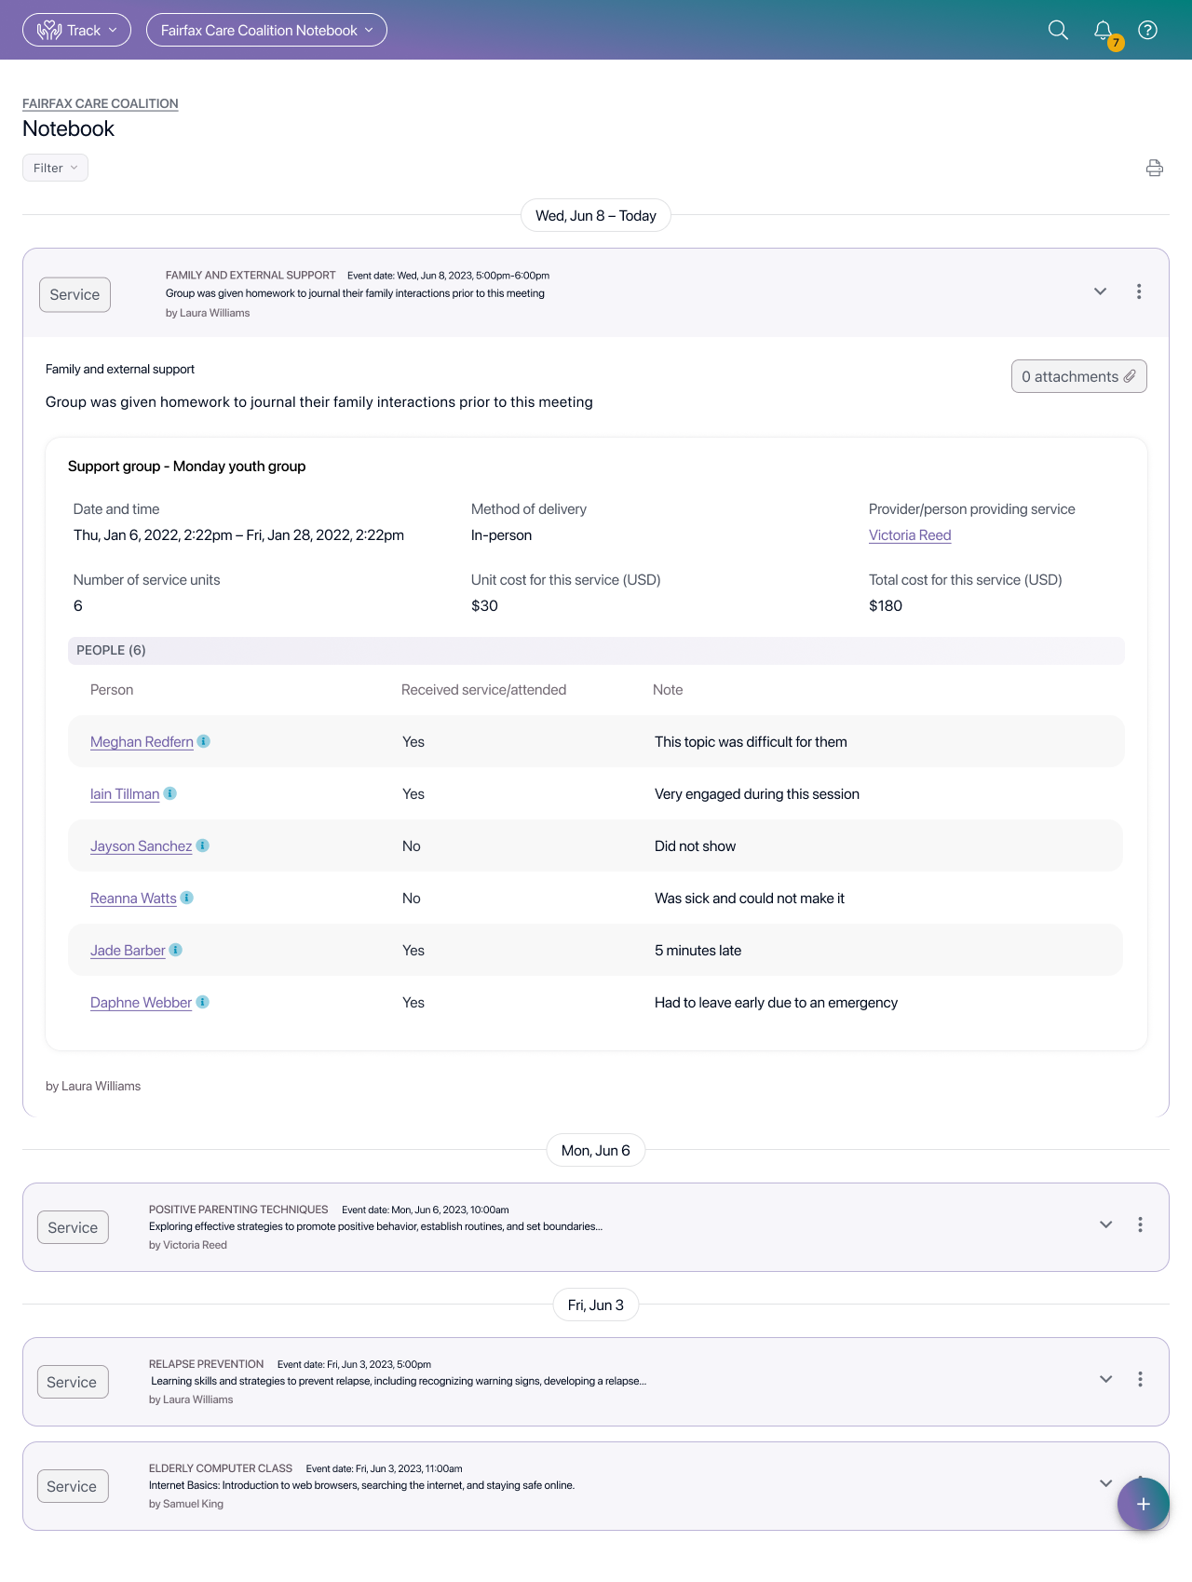
Task: Open Victoria Reed provider link
Action: coord(909,535)
